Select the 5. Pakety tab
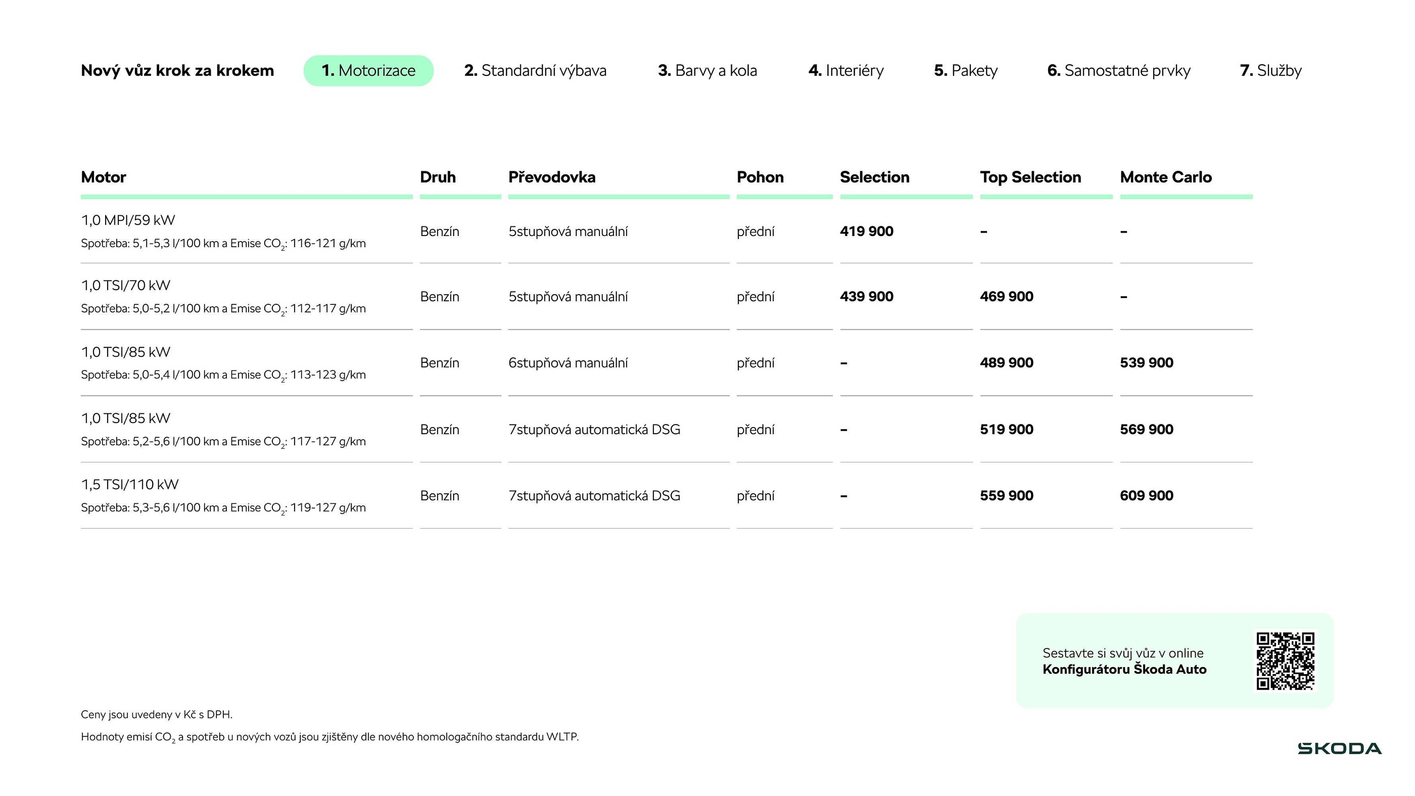 pyautogui.click(x=966, y=70)
